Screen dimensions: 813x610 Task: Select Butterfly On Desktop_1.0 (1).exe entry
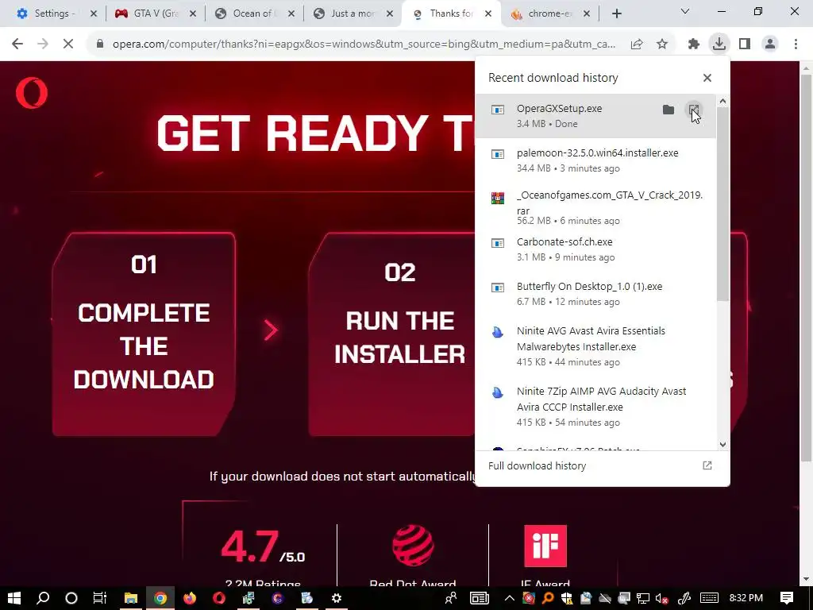pyautogui.click(x=595, y=294)
